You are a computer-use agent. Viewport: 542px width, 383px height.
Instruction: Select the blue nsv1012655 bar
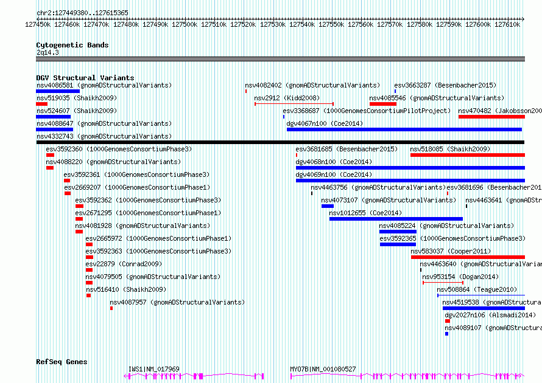click(396, 219)
